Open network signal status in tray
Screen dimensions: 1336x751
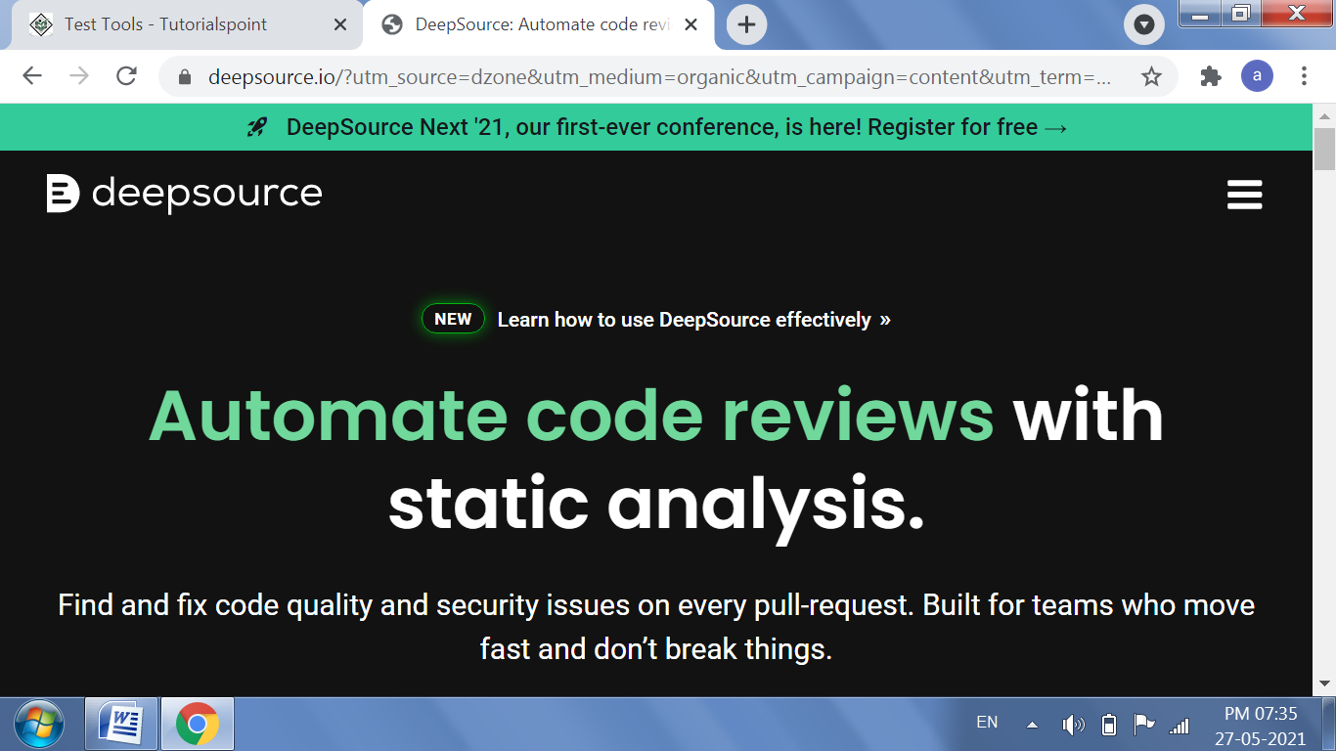(1180, 726)
